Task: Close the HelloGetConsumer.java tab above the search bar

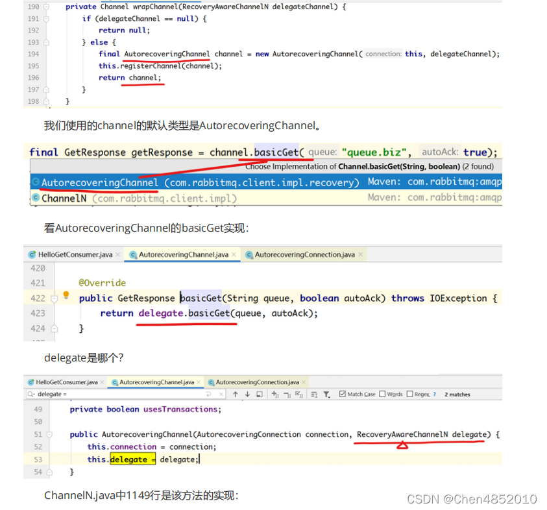Action: click(x=102, y=382)
